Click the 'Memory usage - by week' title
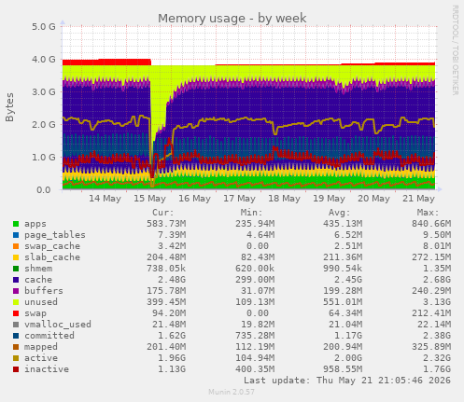Image resolution: width=464 pixels, height=402 pixels. click(232, 19)
